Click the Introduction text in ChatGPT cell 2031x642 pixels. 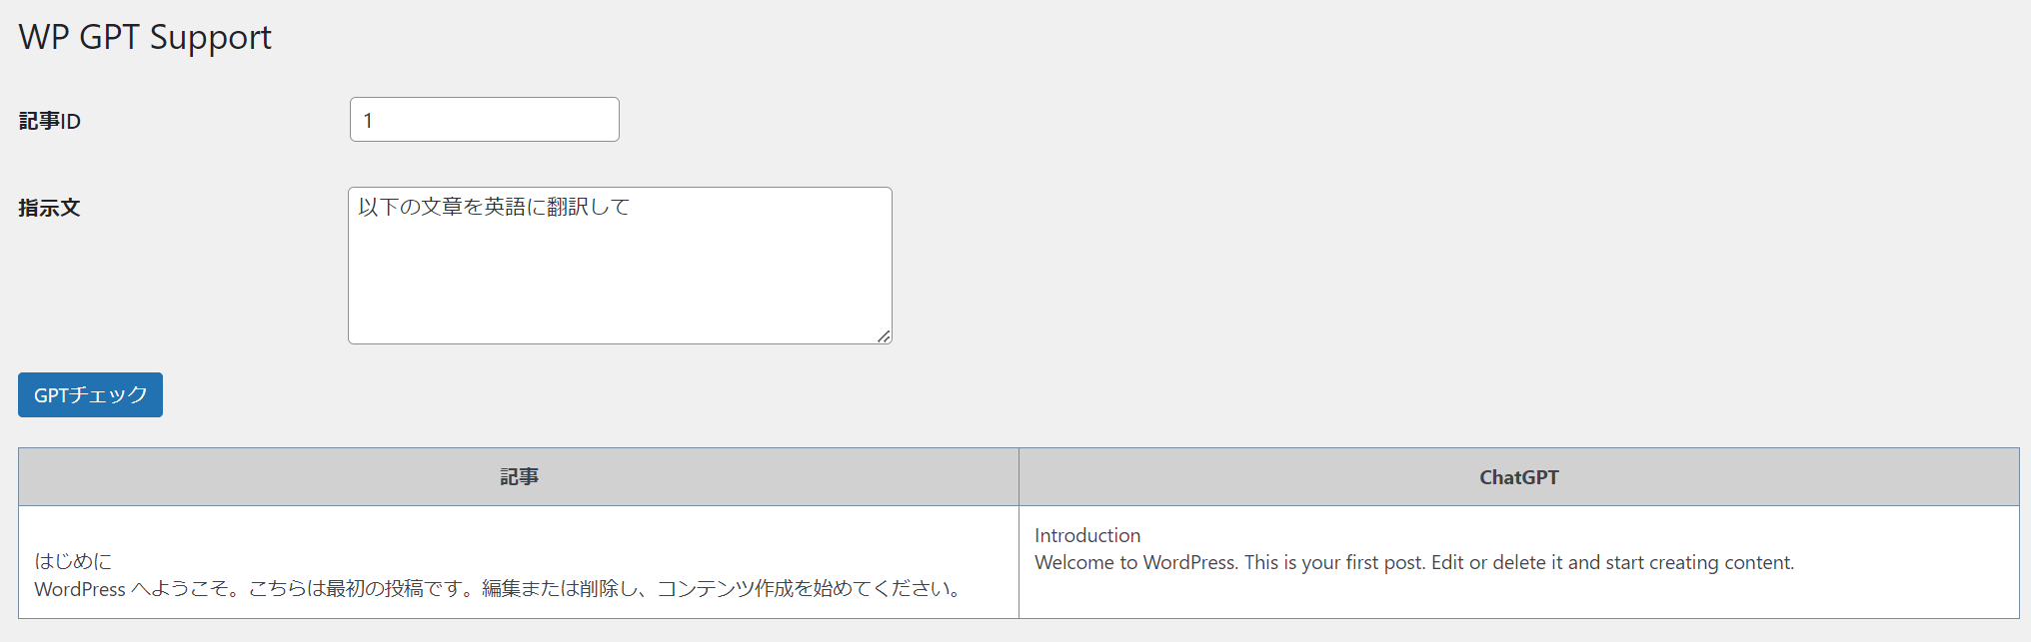click(x=1087, y=535)
